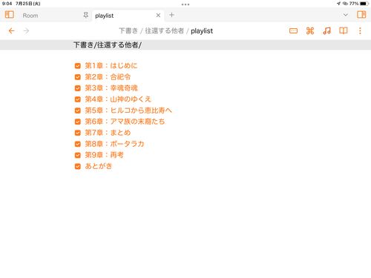This screenshot has height=278, width=371.
Task: Click the playlist breadcrumb title
Action: (x=202, y=31)
